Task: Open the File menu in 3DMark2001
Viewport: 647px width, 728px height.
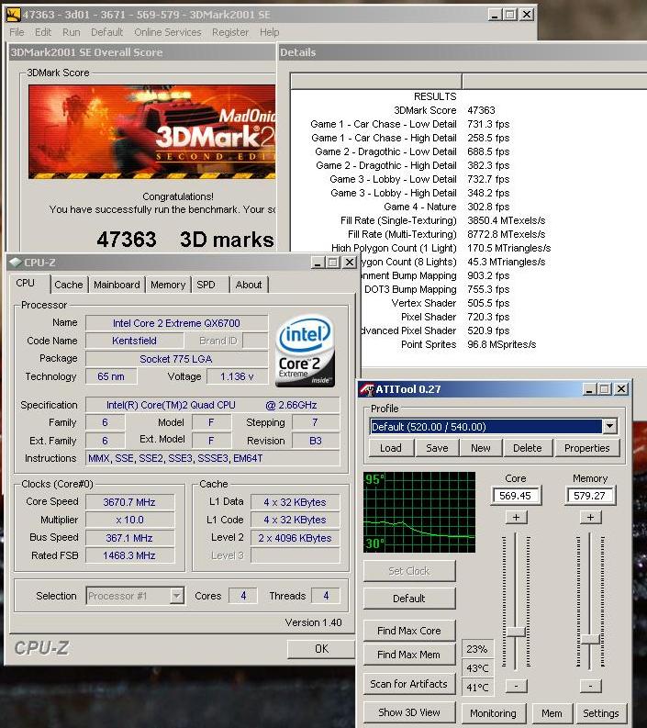Action: tap(17, 32)
